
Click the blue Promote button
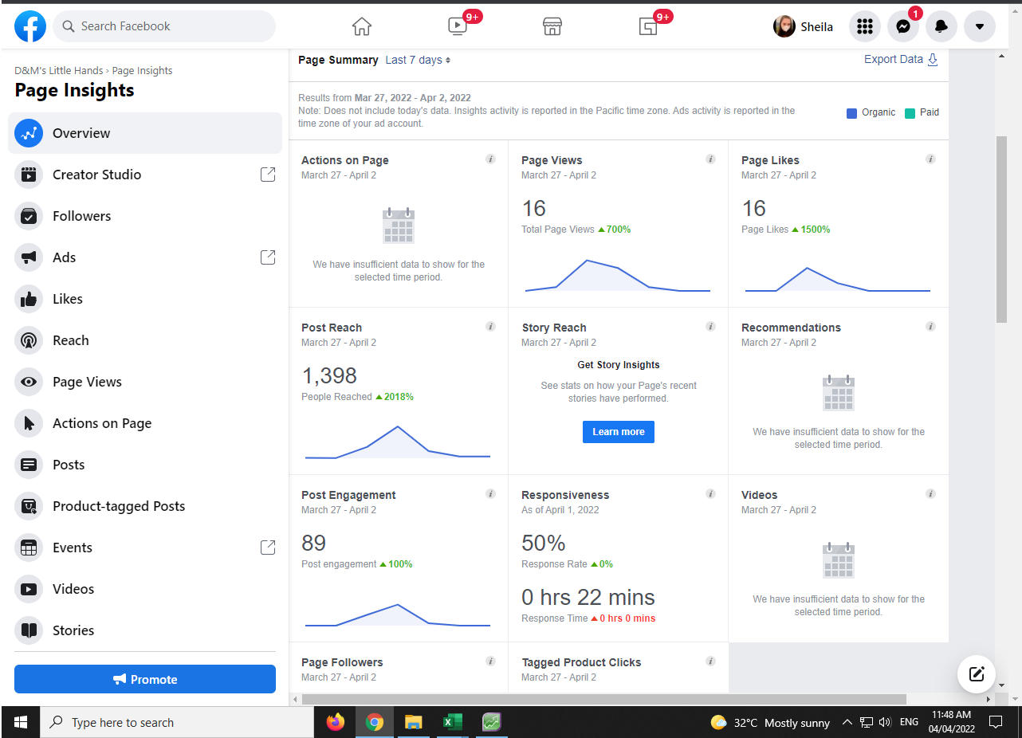tap(145, 679)
